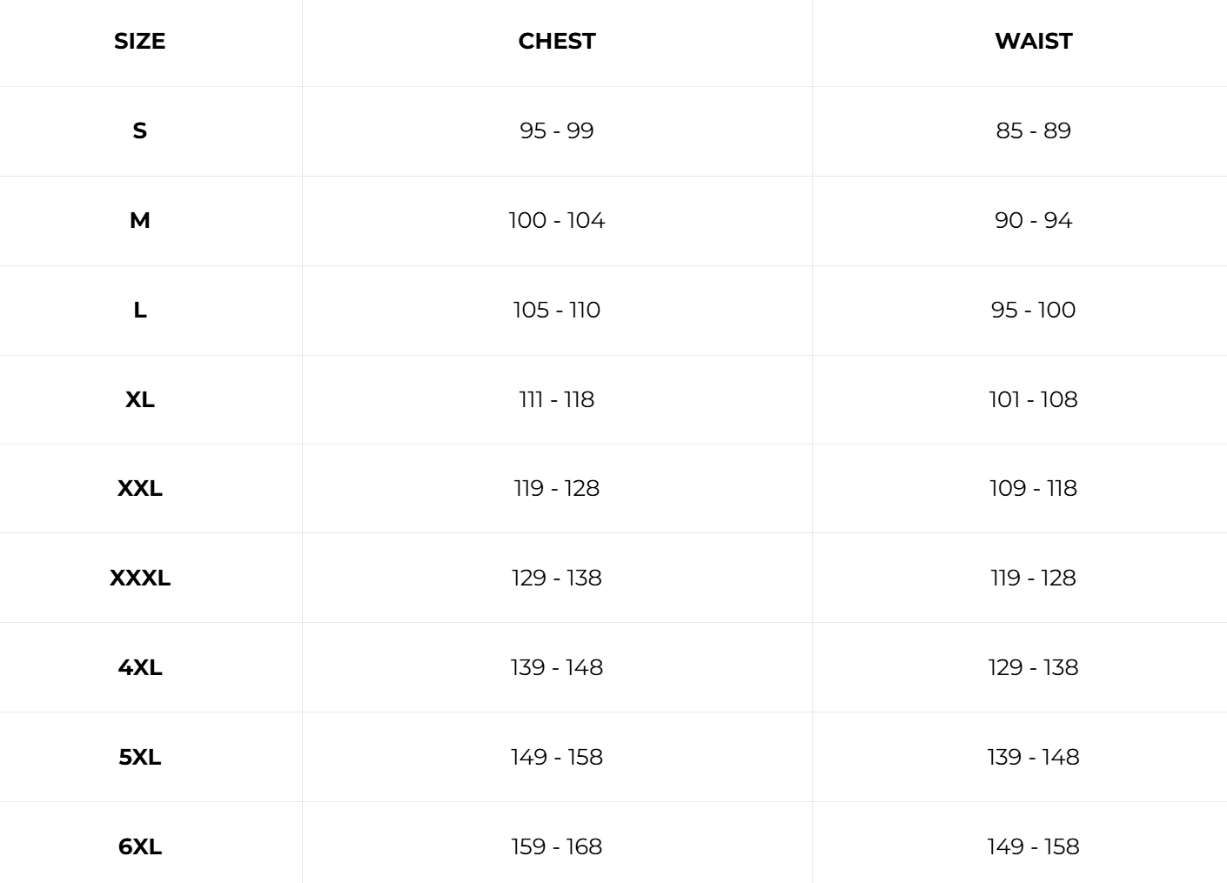Click waist value 109 - 118
Viewport: 1227px width, 883px height.
click(x=1033, y=488)
